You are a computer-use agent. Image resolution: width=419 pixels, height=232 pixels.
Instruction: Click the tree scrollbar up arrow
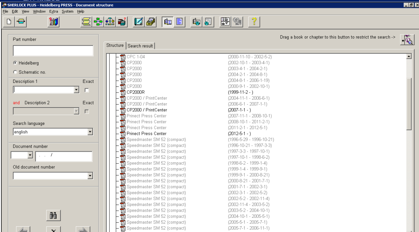coord(409,56)
